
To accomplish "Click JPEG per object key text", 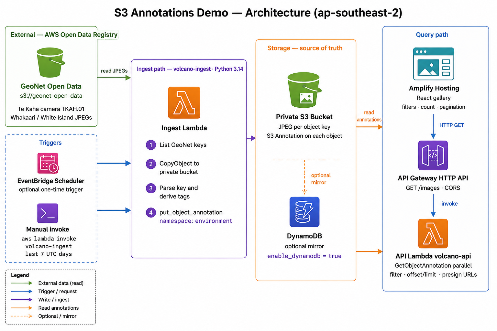I will 304,127.
